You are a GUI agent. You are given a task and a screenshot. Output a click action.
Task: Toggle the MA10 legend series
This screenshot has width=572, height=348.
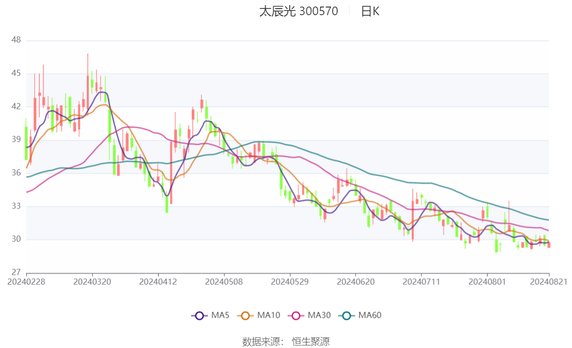pyautogui.click(x=259, y=316)
